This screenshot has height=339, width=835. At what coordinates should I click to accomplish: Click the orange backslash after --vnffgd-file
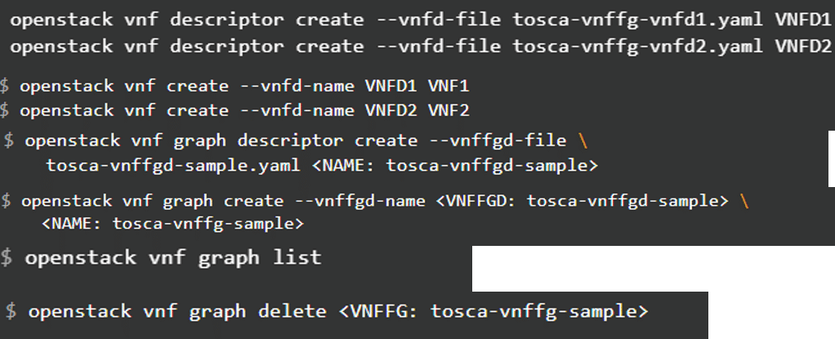pyautogui.click(x=581, y=141)
